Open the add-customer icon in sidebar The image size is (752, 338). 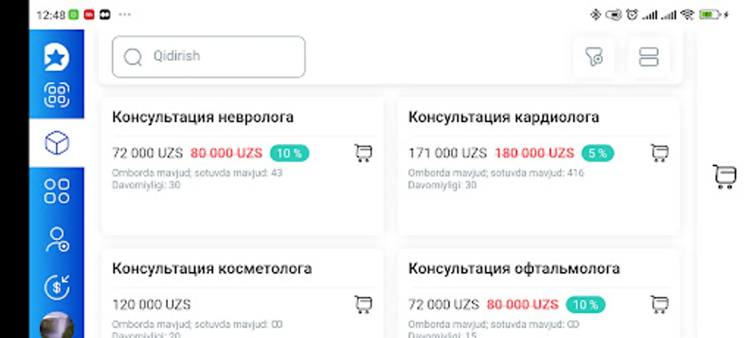pyautogui.click(x=57, y=240)
